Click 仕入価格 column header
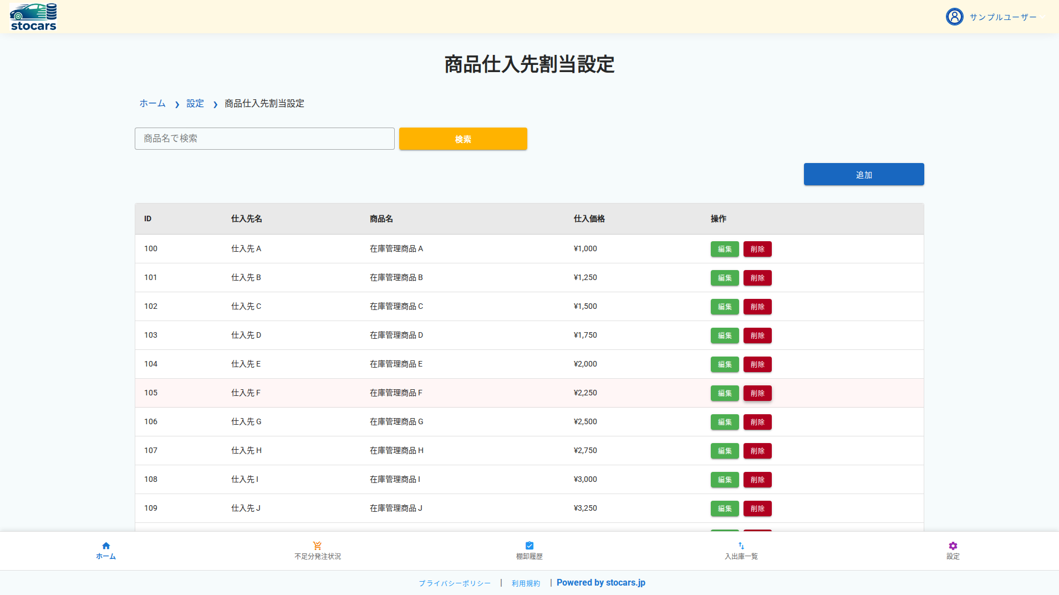1059x595 pixels. [x=589, y=219]
